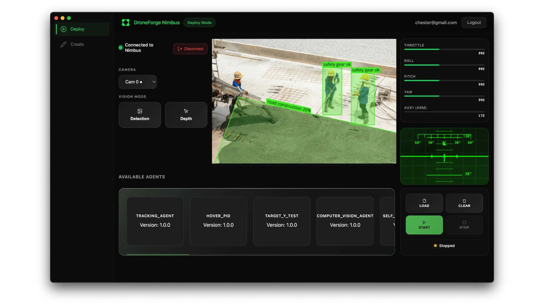Viewport: 544px width, 306px height.
Task: Click the image icon on the Detection mode card
Action: click(x=140, y=111)
